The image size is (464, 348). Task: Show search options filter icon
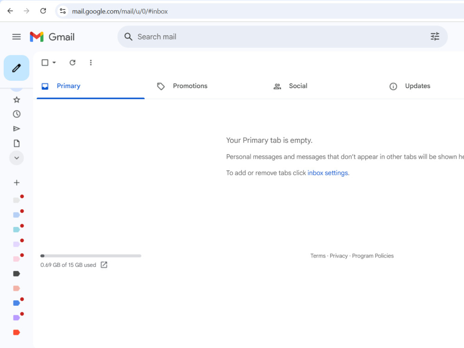click(435, 36)
